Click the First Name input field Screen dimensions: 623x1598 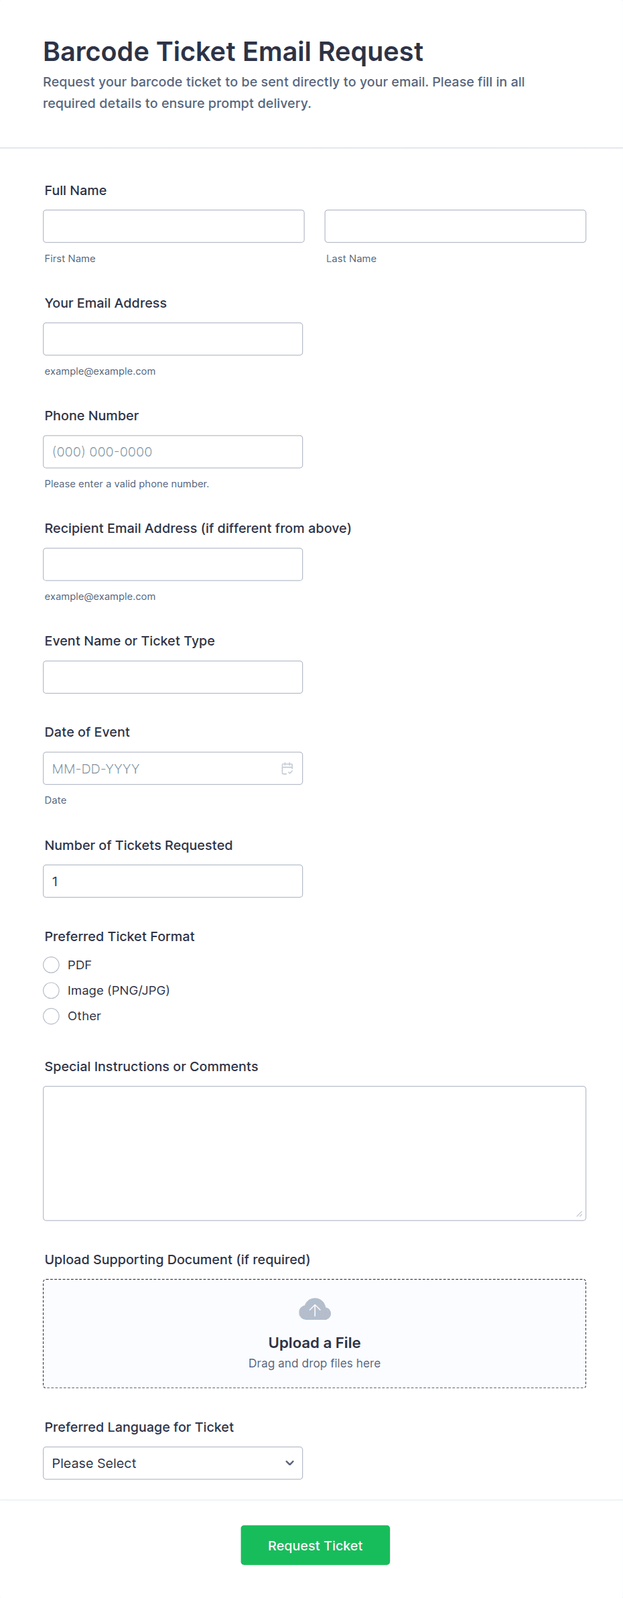point(174,226)
